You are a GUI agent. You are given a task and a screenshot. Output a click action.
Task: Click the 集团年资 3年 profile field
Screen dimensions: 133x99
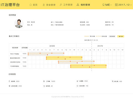[109, 22]
